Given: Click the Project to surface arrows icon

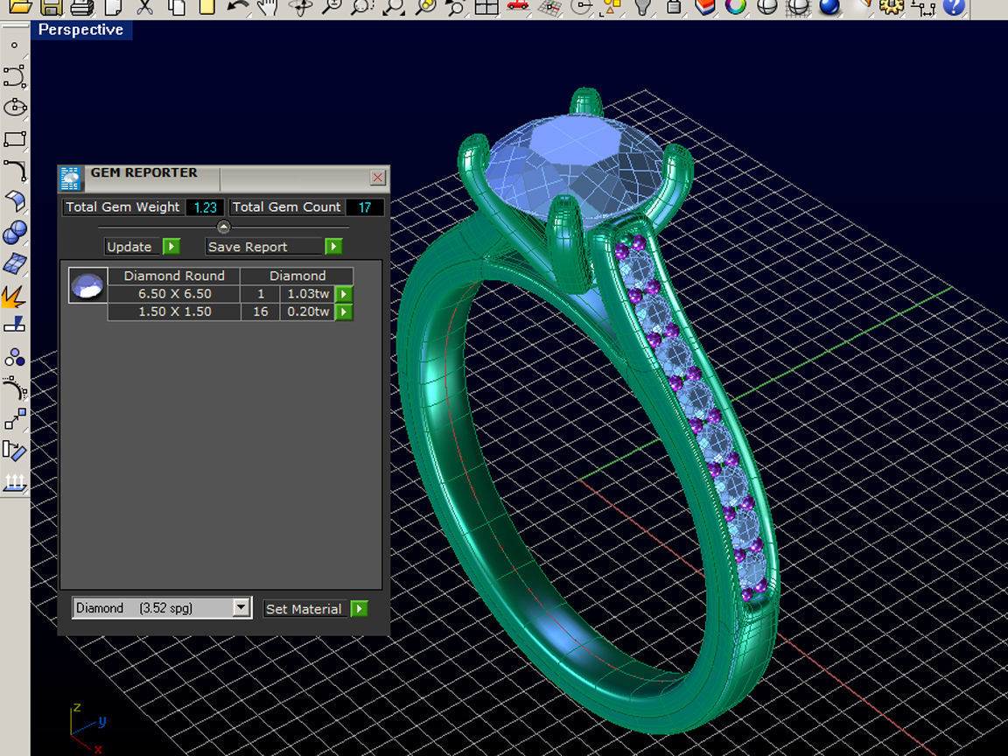Looking at the screenshot, I should [14, 482].
